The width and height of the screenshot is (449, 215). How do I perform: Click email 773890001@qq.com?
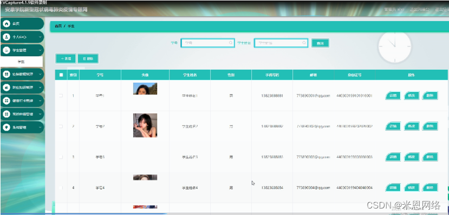pyautogui.click(x=313, y=96)
